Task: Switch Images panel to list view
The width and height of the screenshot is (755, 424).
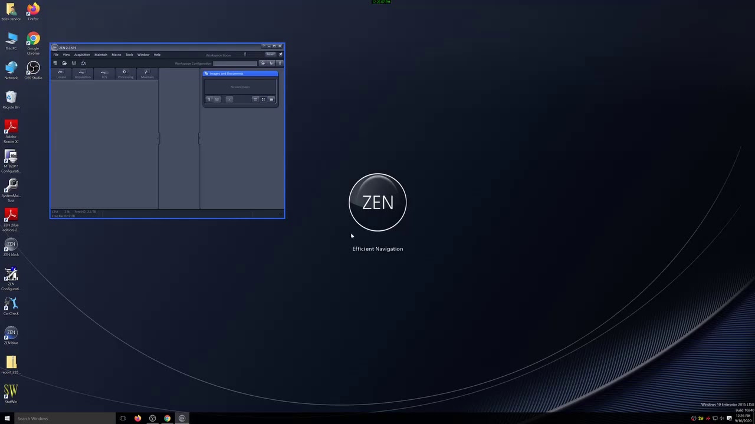Action: 255,100
